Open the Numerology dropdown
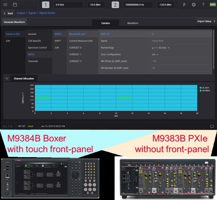This screenshot has width=217, height=200. (x=161, y=48)
